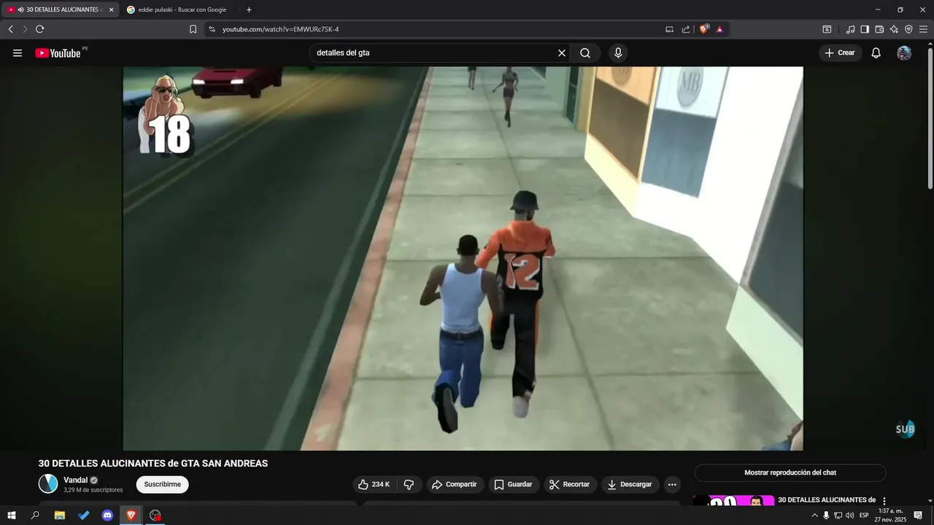Open Recortar to clip the video
The image size is (934, 525).
tap(570, 484)
